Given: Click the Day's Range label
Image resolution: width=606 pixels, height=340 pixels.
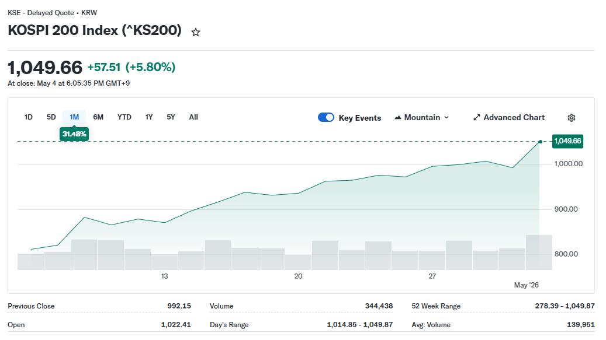Looking at the screenshot, I should point(229,325).
